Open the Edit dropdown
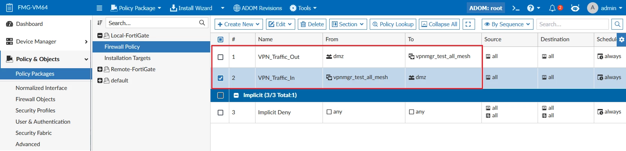 280,24
